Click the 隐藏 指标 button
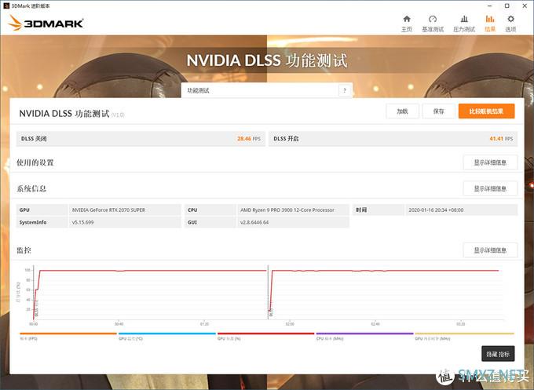This screenshot has width=534, height=390. tap(498, 354)
